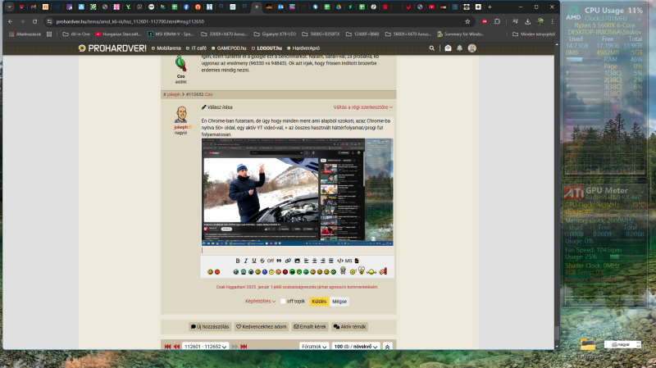Open the Mobilarena site tab

tap(166, 48)
